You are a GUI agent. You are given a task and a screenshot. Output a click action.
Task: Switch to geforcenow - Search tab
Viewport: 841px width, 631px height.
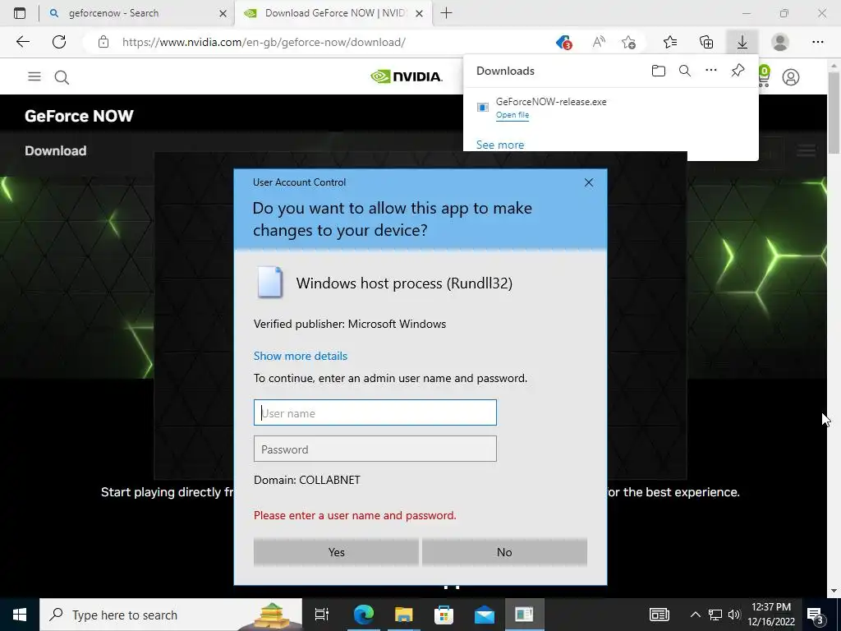[x=136, y=13]
